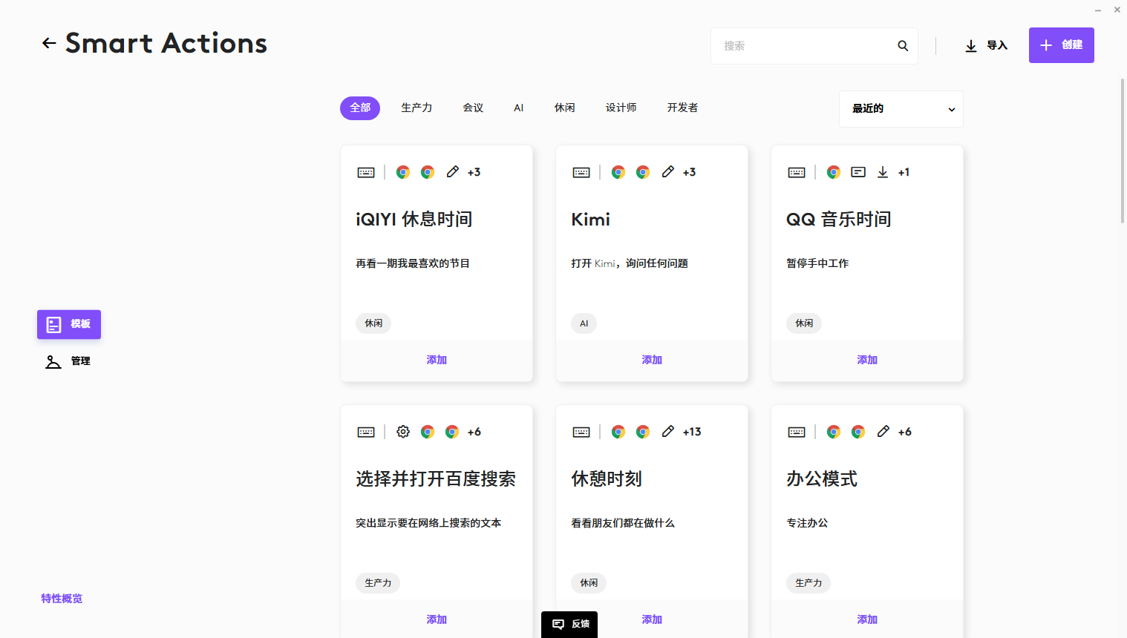Click the +3 more indicator on the Kimi card

[x=690, y=172]
